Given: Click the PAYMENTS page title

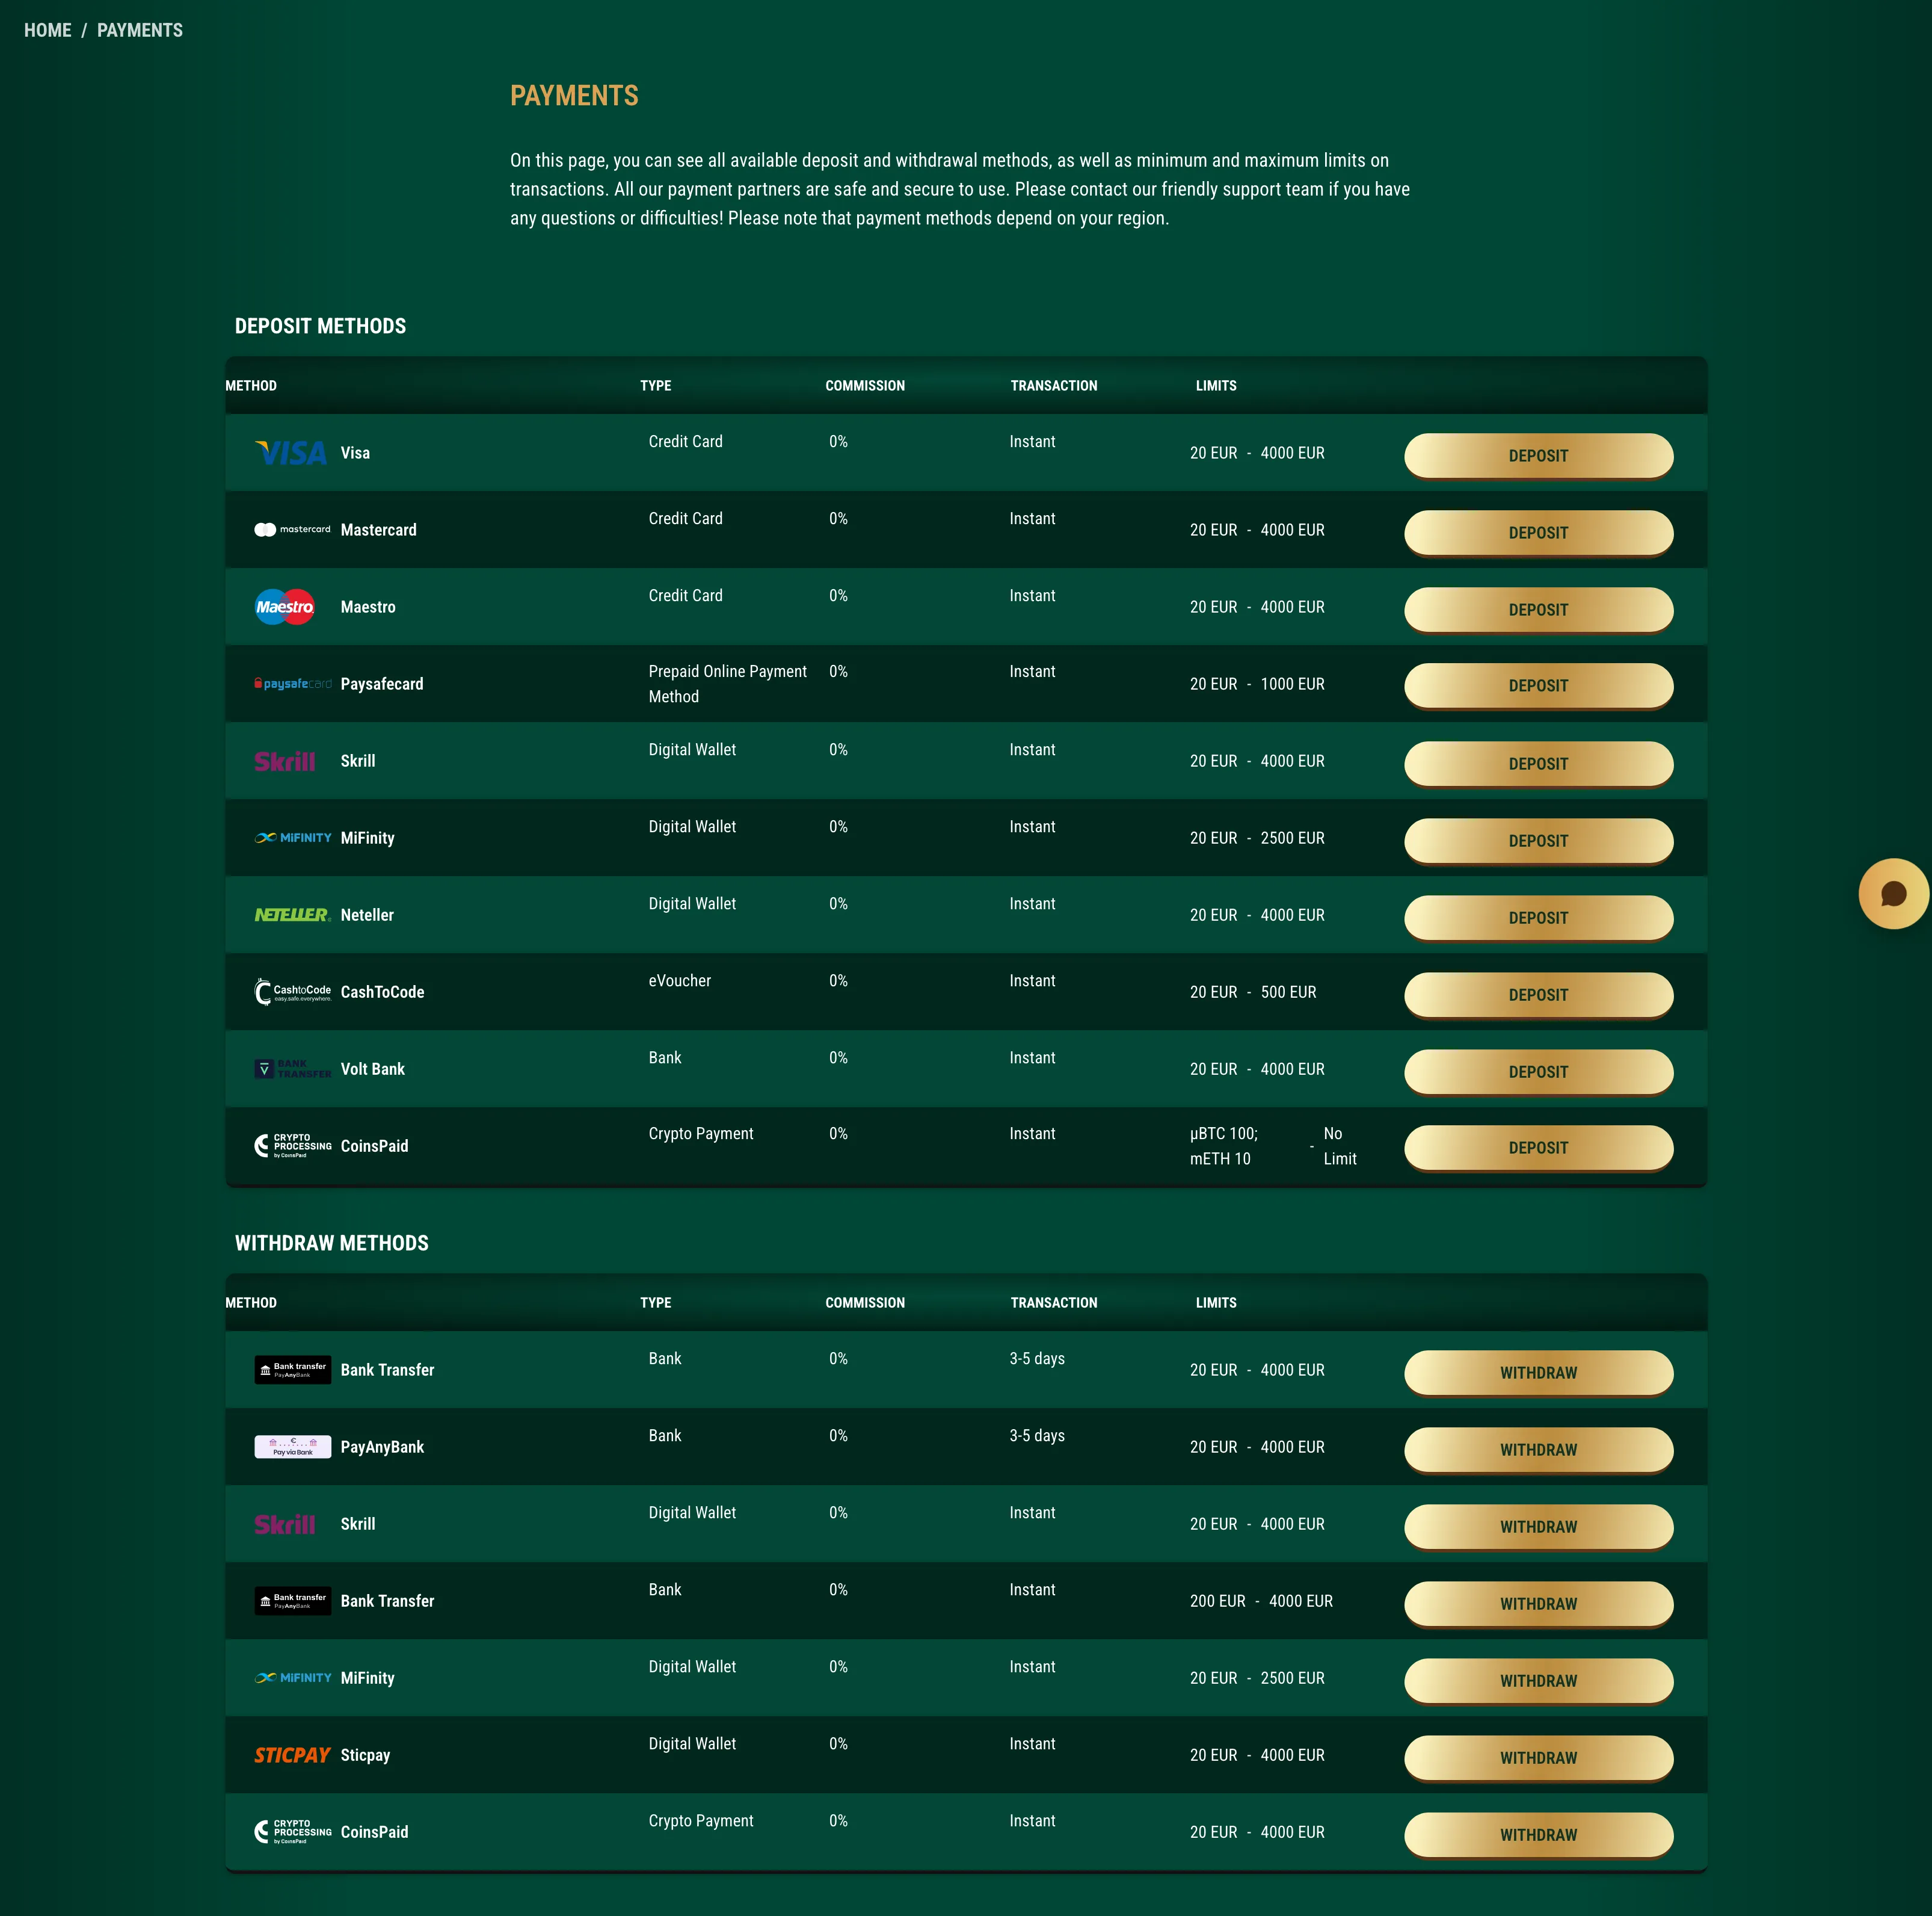Looking at the screenshot, I should (x=574, y=95).
